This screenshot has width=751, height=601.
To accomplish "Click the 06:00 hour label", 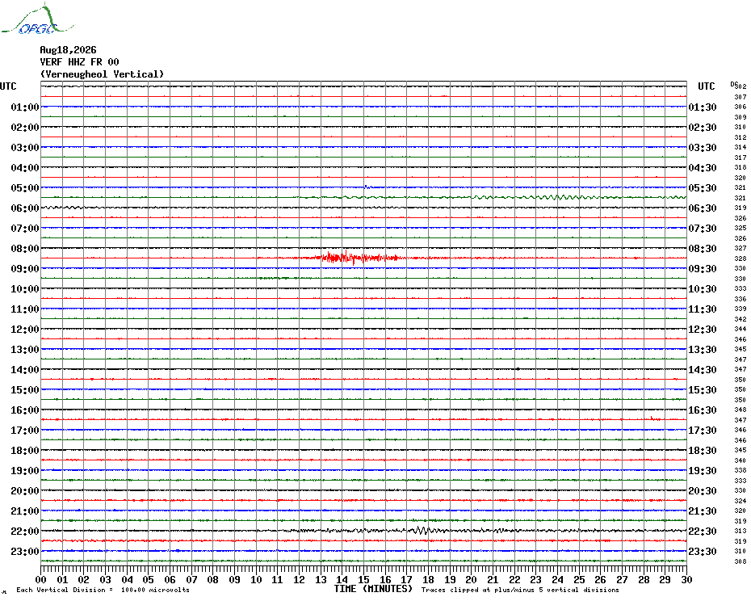I will (25, 208).
